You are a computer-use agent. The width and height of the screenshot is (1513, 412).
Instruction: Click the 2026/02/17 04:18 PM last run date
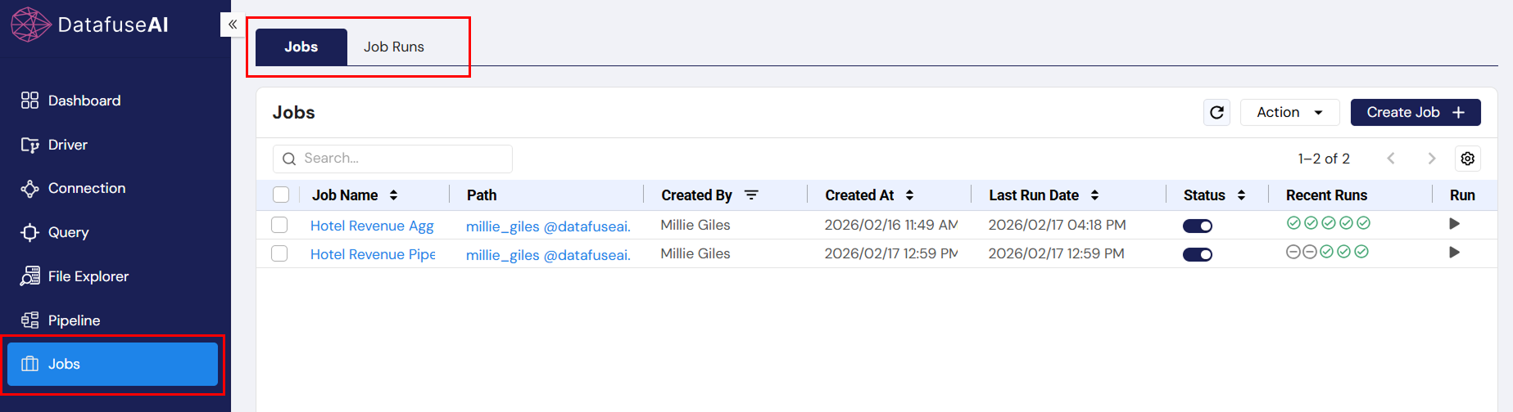1057,225
